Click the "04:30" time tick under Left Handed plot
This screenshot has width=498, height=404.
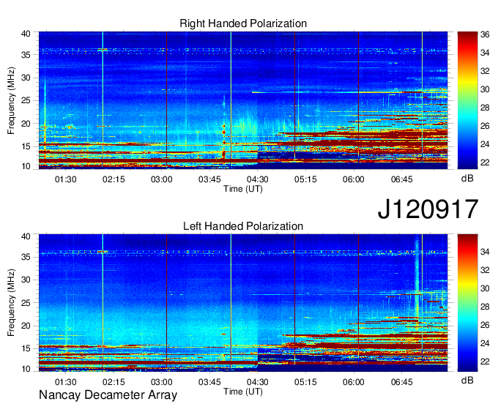tap(258, 382)
